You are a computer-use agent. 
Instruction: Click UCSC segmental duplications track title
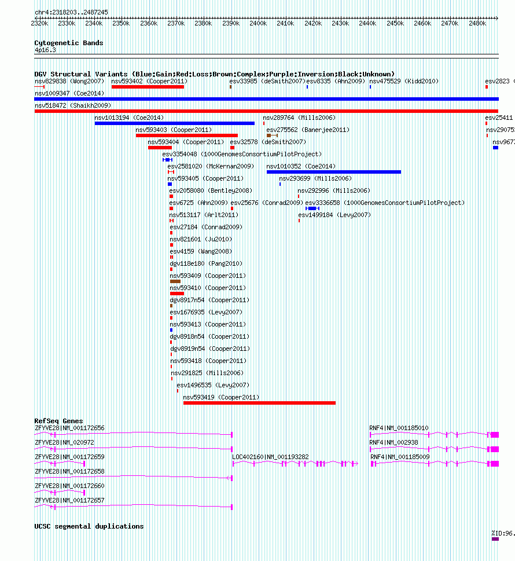[x=89, y=526]
